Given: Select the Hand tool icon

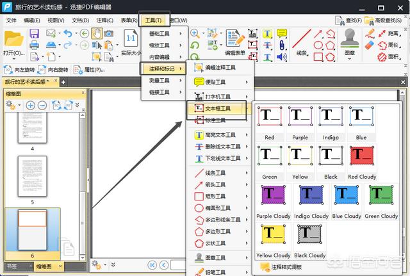Looking at the screenshot, I should pyautogui.click(x=97, y=34).
